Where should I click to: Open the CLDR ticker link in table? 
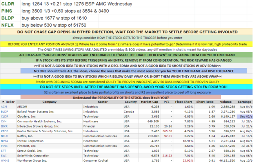5,116
